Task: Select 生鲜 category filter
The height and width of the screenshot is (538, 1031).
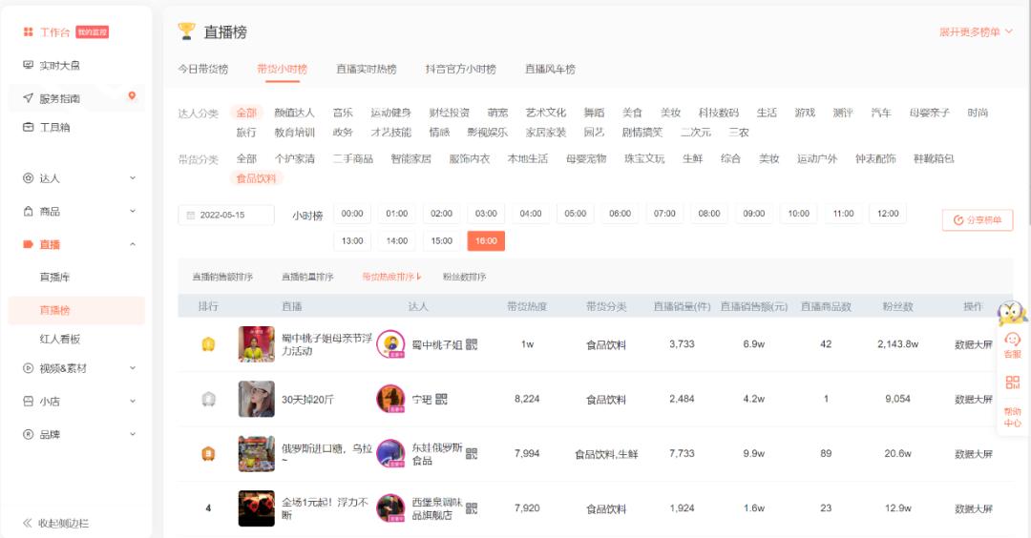Action: (x=692, y=159)
